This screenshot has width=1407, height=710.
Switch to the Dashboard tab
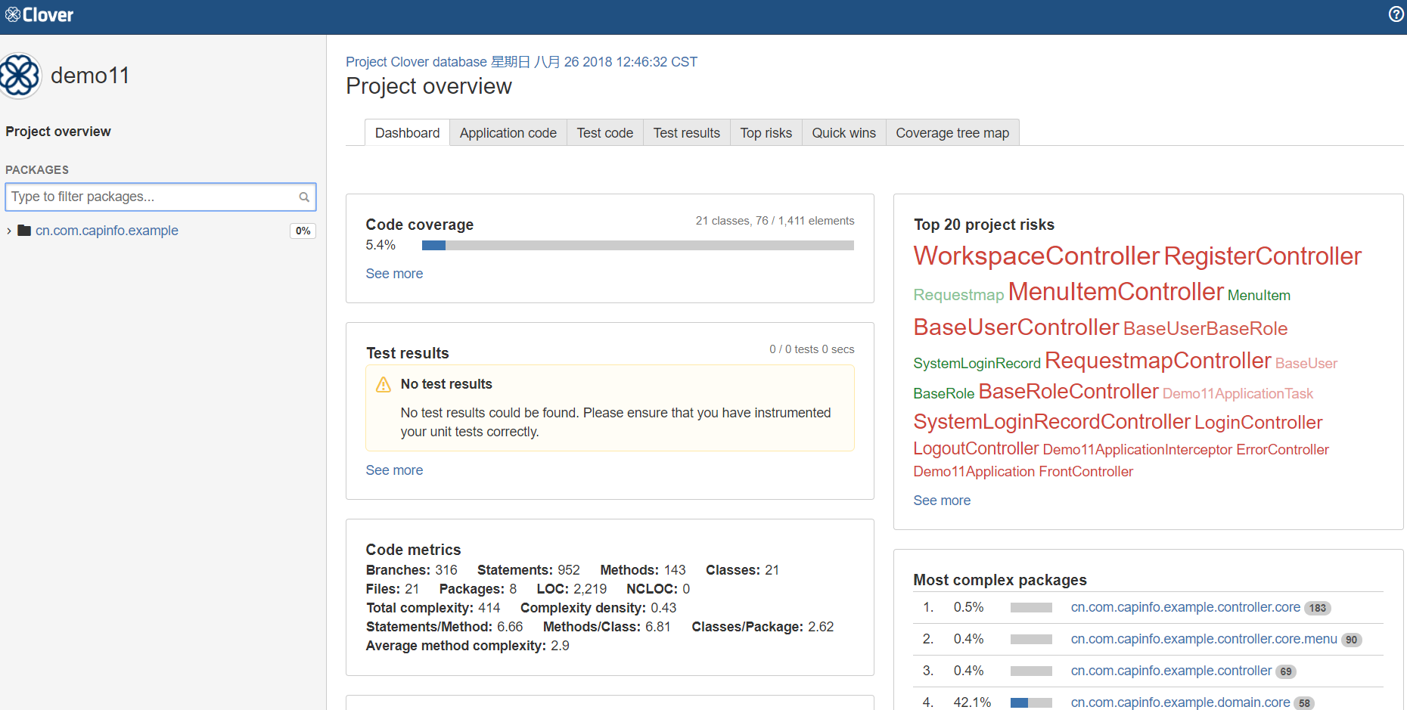click(x=407, y=133)
